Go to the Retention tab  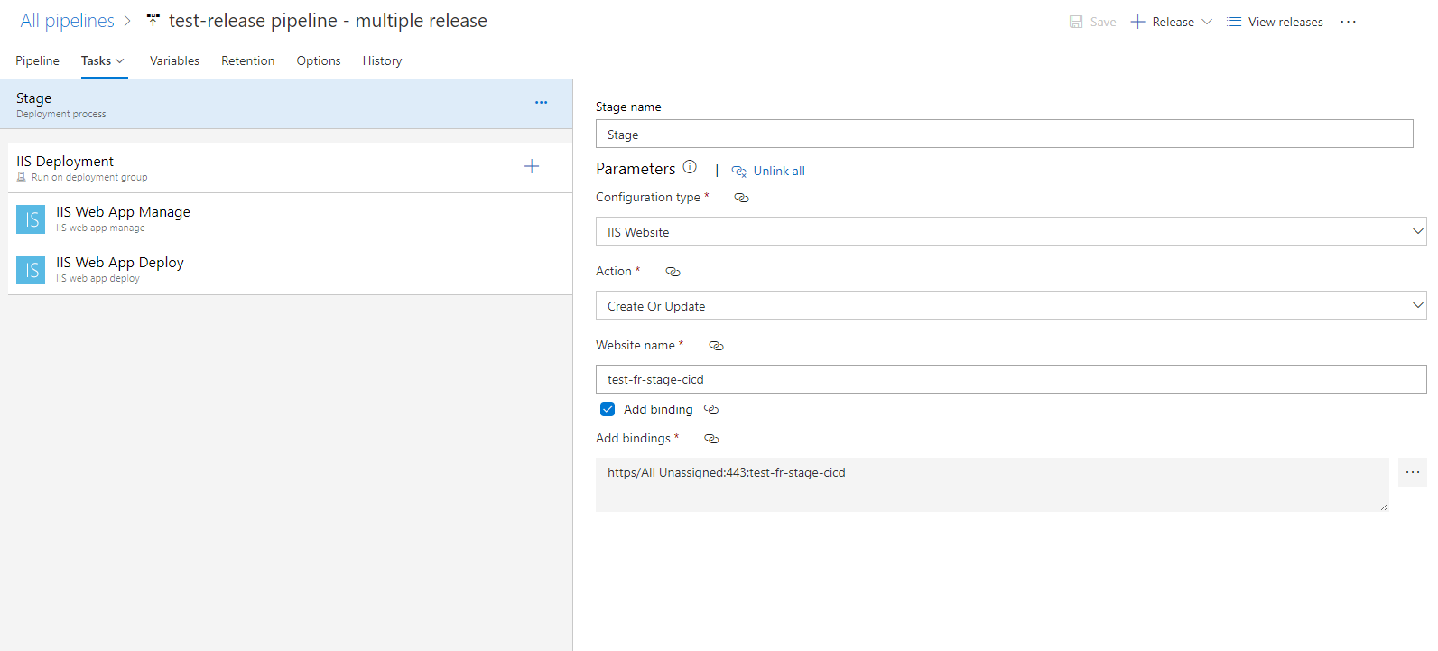click(248, 60)
